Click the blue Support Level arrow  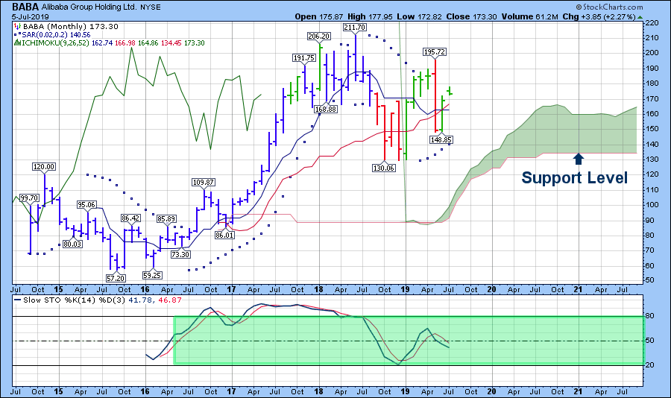(x=578, y=158)
